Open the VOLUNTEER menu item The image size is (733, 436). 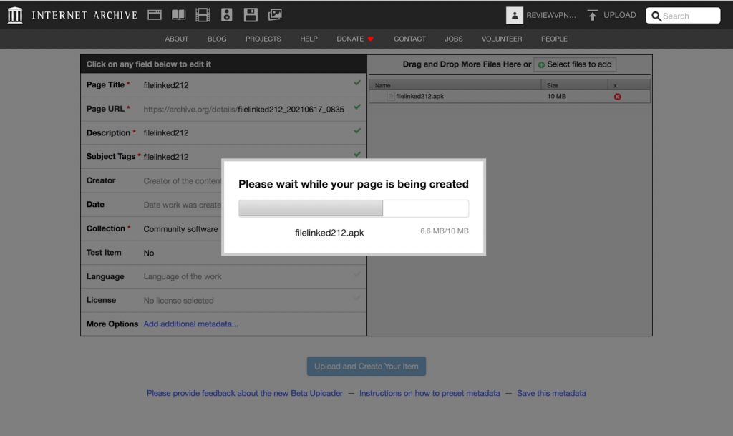tap(502, 39)
